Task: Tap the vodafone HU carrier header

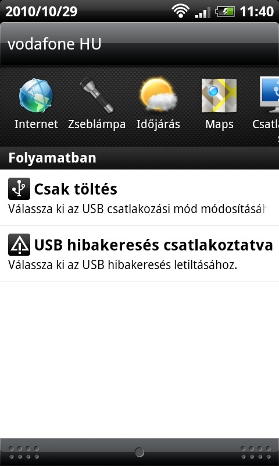Action: 139,44
